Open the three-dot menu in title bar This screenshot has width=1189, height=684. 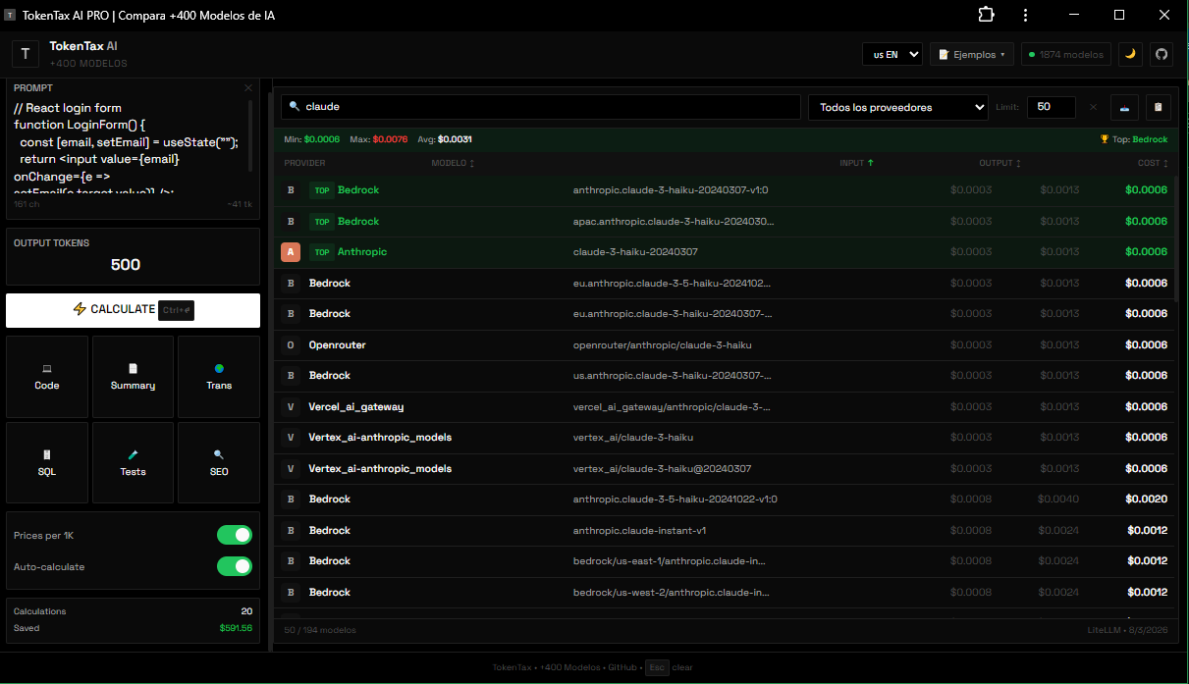[x=1025, y=15]
